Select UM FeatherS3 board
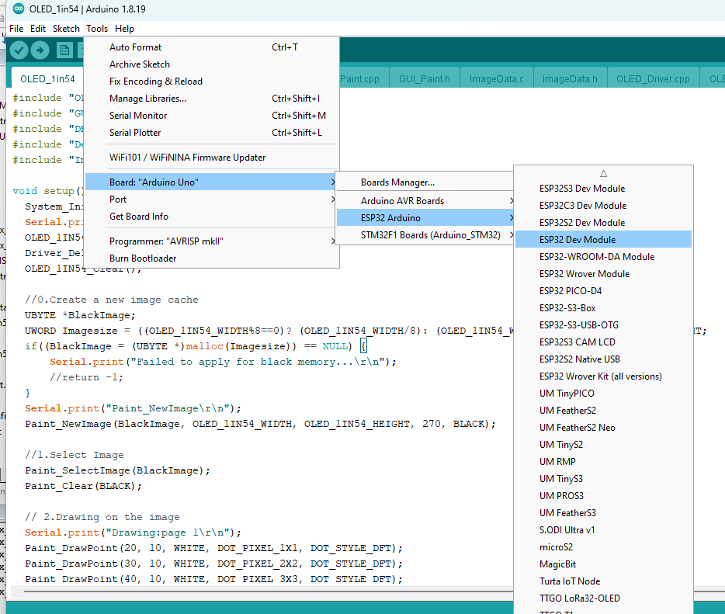 tap(603, 513)
